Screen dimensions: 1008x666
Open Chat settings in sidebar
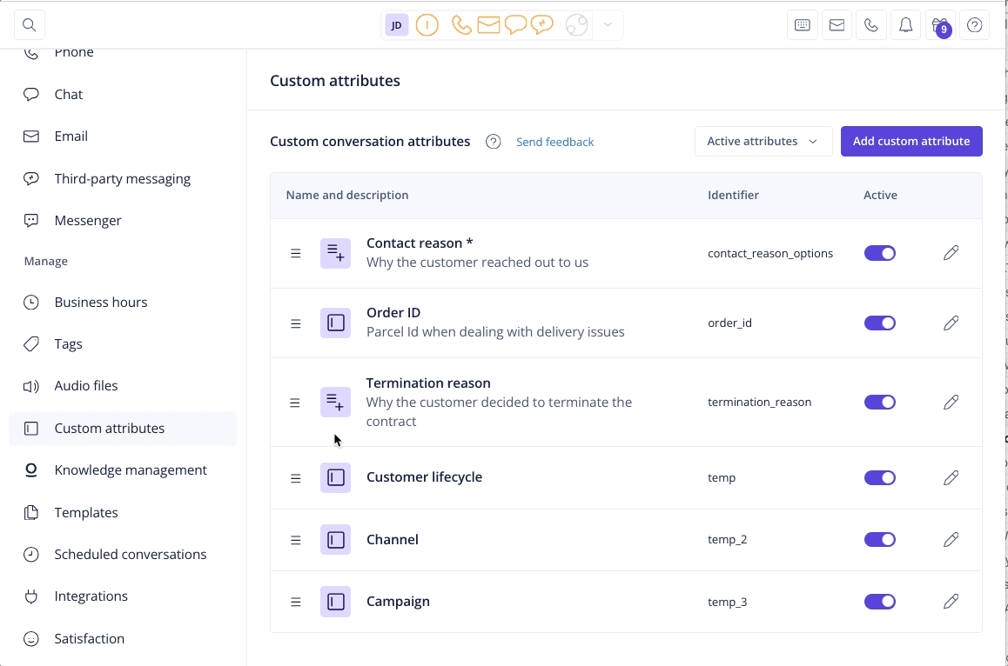click(x=123, y=95)
